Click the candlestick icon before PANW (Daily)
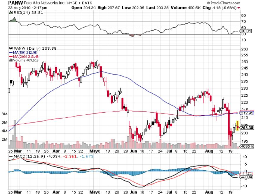The height and width of the screenshot is (194, 255). click(11, 48)
